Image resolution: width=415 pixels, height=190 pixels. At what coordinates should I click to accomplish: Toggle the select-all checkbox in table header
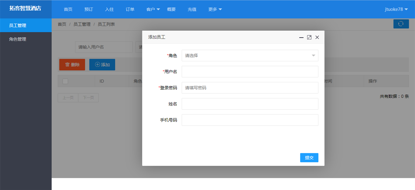click(65, 81)
